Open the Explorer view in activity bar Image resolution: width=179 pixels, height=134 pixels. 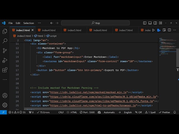click(5, 31)
